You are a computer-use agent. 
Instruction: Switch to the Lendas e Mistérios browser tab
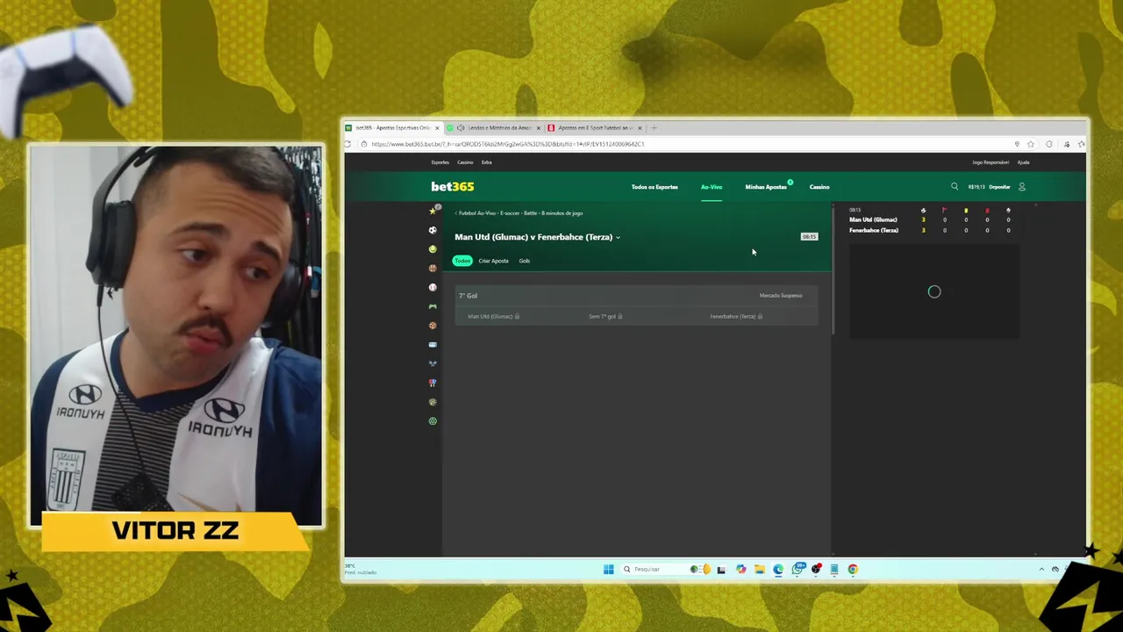click(x=495, y=128)
